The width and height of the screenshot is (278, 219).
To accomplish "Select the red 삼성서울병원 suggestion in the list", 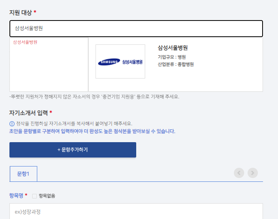I will point(25,42).
